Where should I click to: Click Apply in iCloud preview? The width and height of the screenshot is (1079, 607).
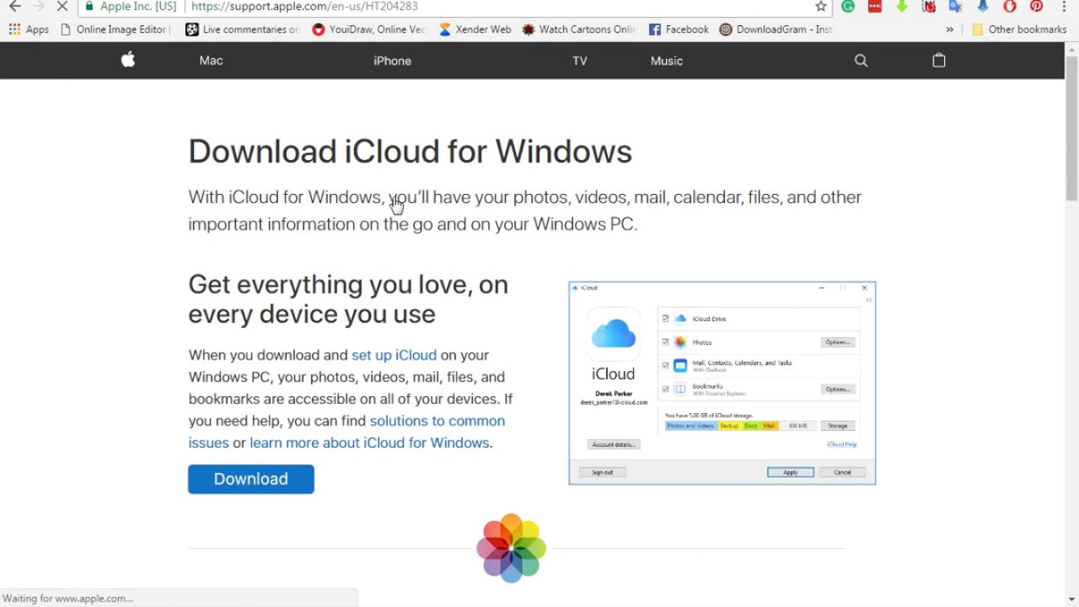coord(791,472)
